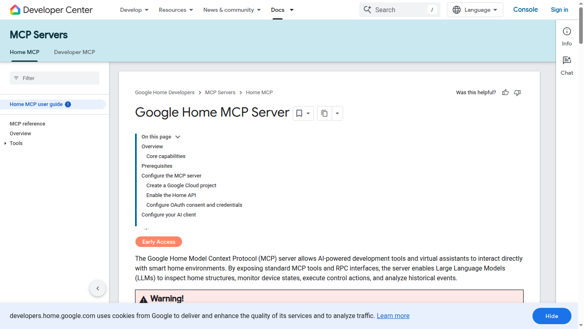The width and height of the screenshot is (584, 329).
Task: Click the filter icon in sidebar
Action: pyautogui.click(x=16, y=78)
